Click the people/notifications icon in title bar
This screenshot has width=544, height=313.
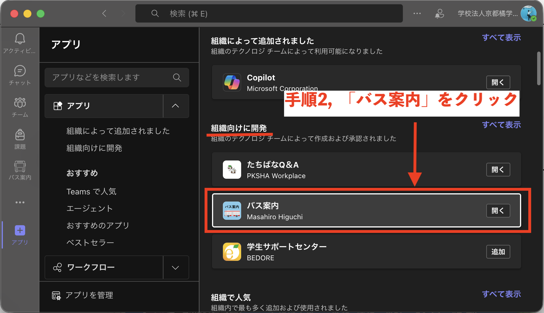point(439,13)
